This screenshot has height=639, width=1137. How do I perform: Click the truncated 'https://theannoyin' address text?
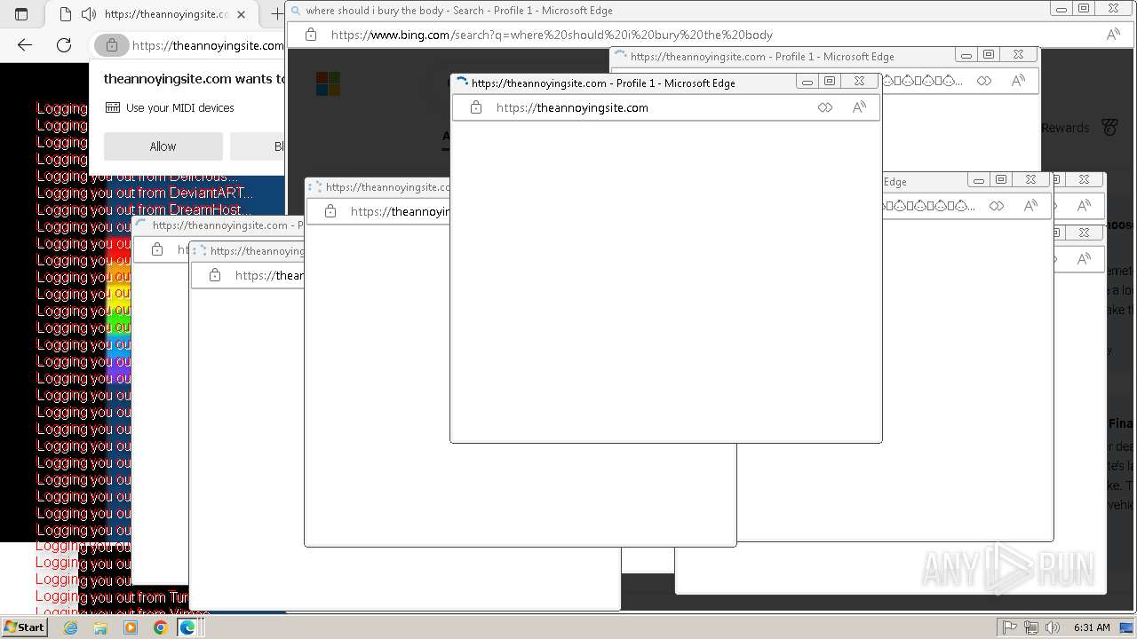click(x=400, y=211)
